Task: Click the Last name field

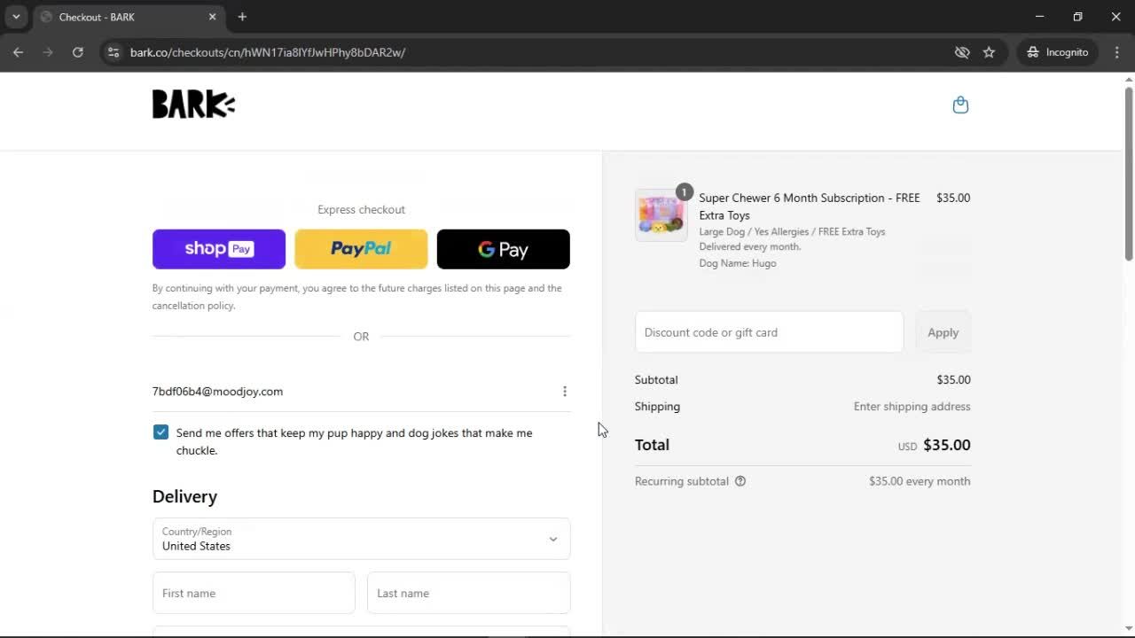Action: (469, 593)
